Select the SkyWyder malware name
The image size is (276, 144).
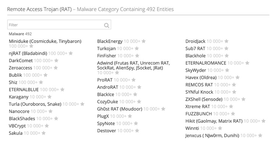tap(195, 70)
